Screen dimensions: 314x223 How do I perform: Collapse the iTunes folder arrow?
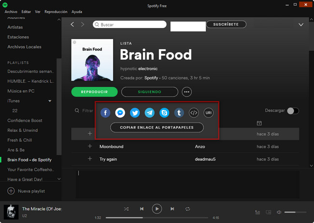[50, 101]
